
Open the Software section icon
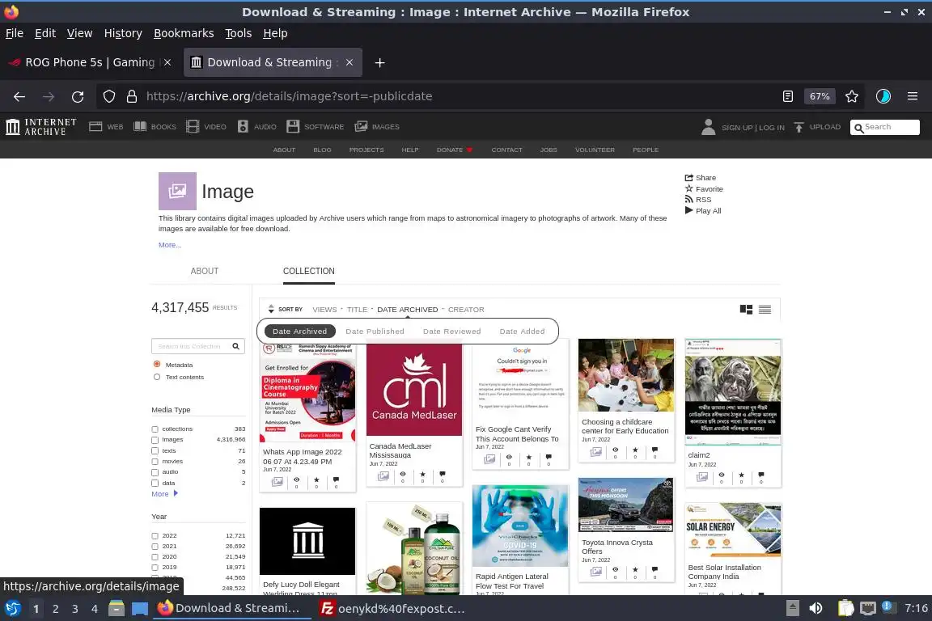tap(292, 127)
